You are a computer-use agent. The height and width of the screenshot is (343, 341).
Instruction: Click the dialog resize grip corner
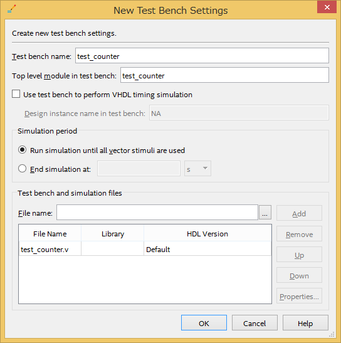click(x=332, y=334)
